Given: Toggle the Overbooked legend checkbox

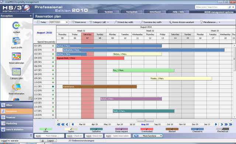Looking at the screenshot, I should coord(147,129).
